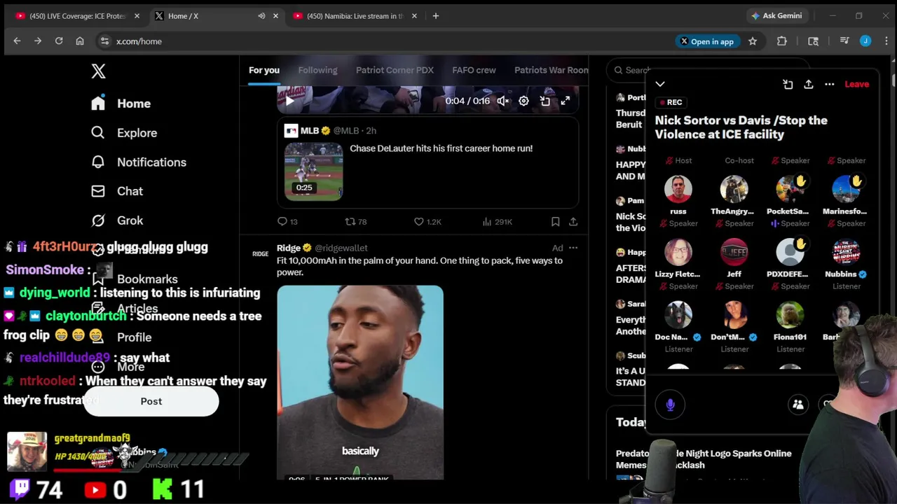897x504 pixels.
Task: Open the browser home page
Action: click(80, 41)
